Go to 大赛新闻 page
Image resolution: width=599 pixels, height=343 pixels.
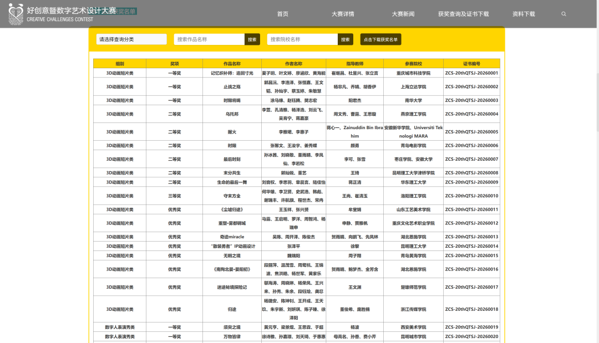click(x=403, y=14)
